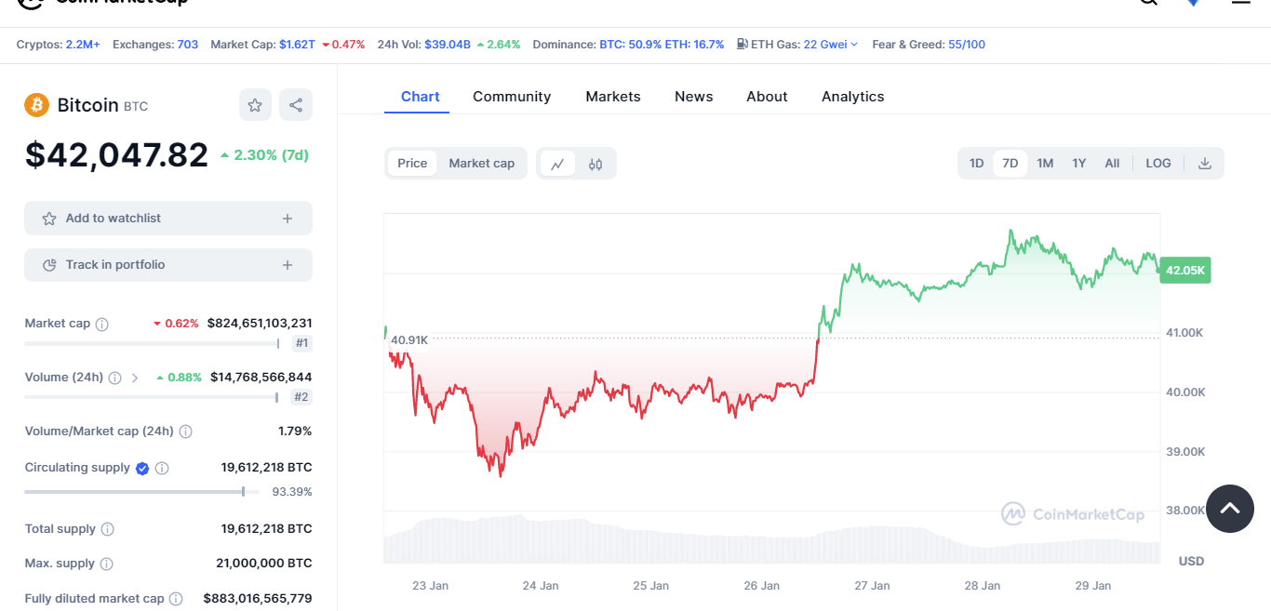
Task: Click market cap value $824,651,103,231
Action: click(260, 324)
